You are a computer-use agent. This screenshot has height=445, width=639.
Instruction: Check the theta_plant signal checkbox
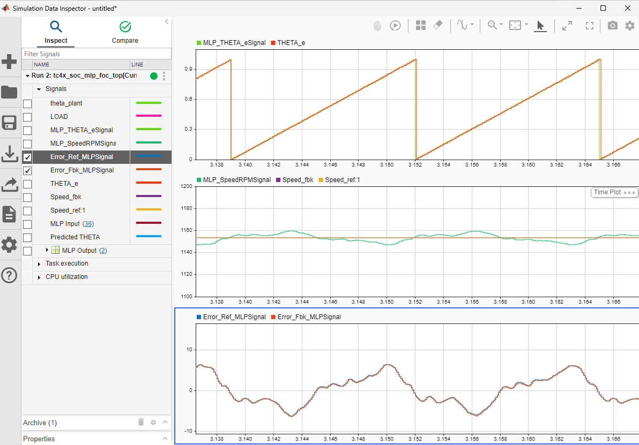(x=27, y=103)
